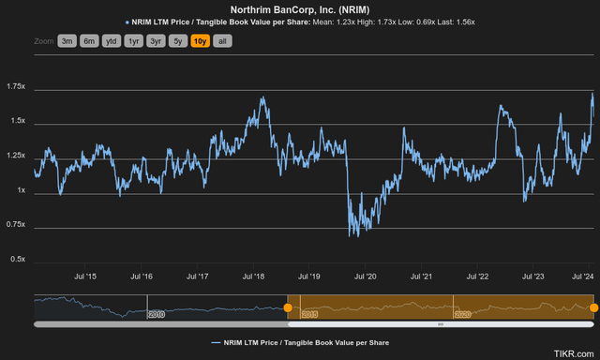Click the 0.75x y-axis label

16,224
